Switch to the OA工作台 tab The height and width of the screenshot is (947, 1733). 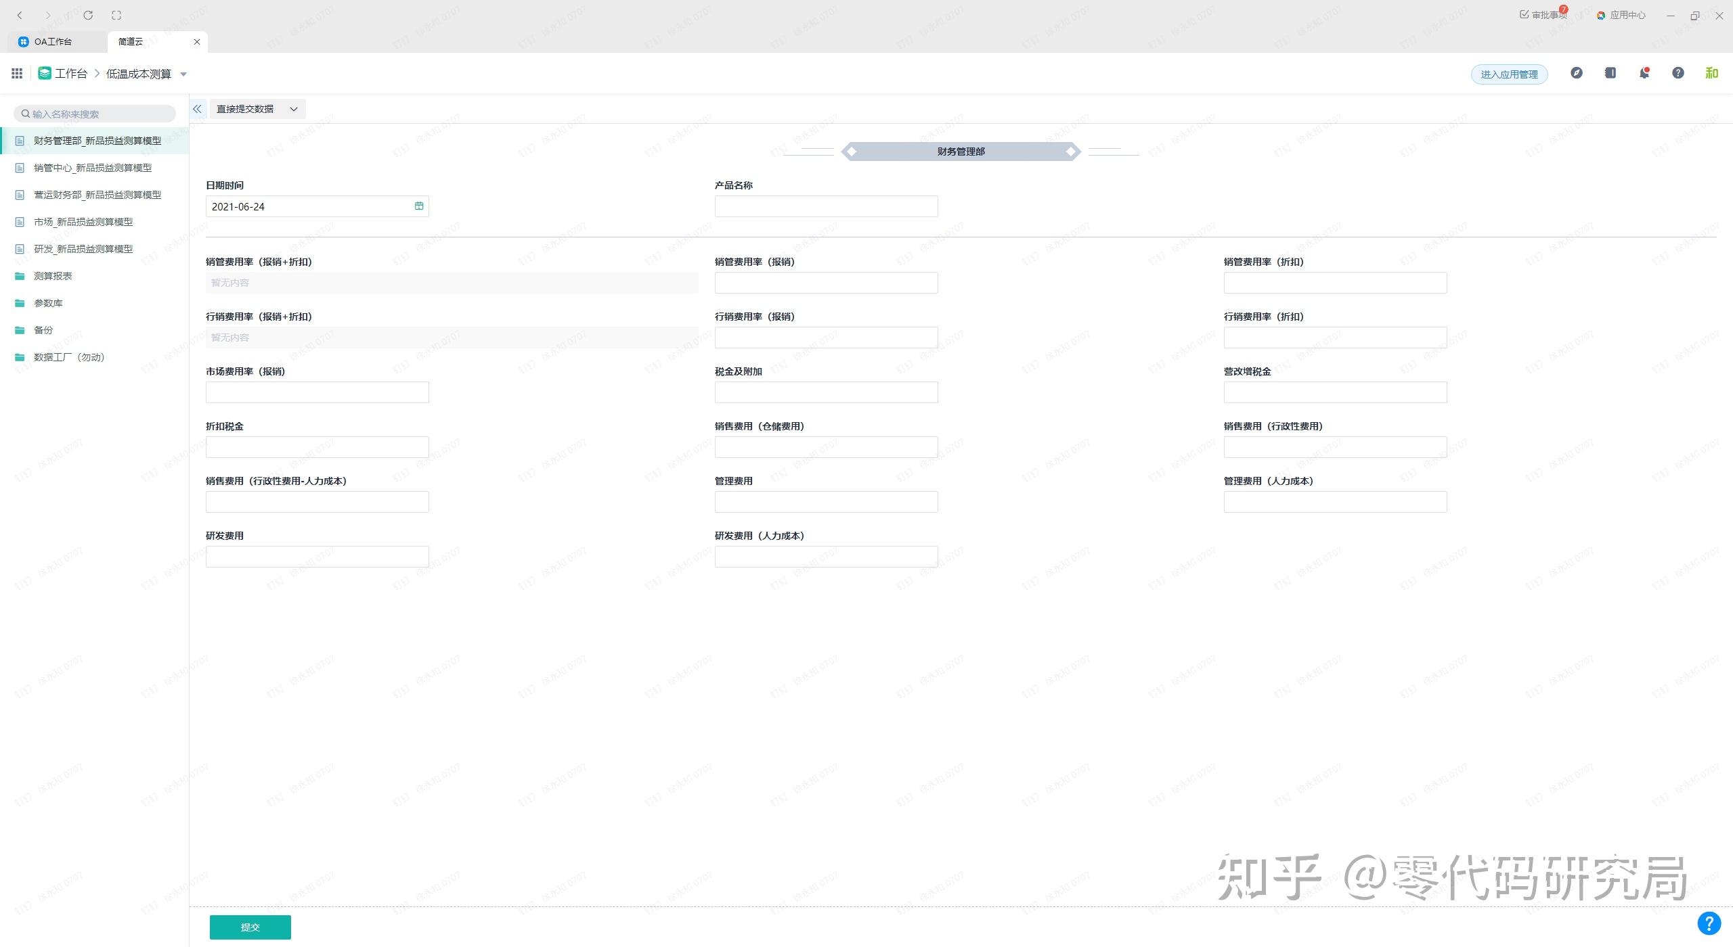tap(53, 42)
